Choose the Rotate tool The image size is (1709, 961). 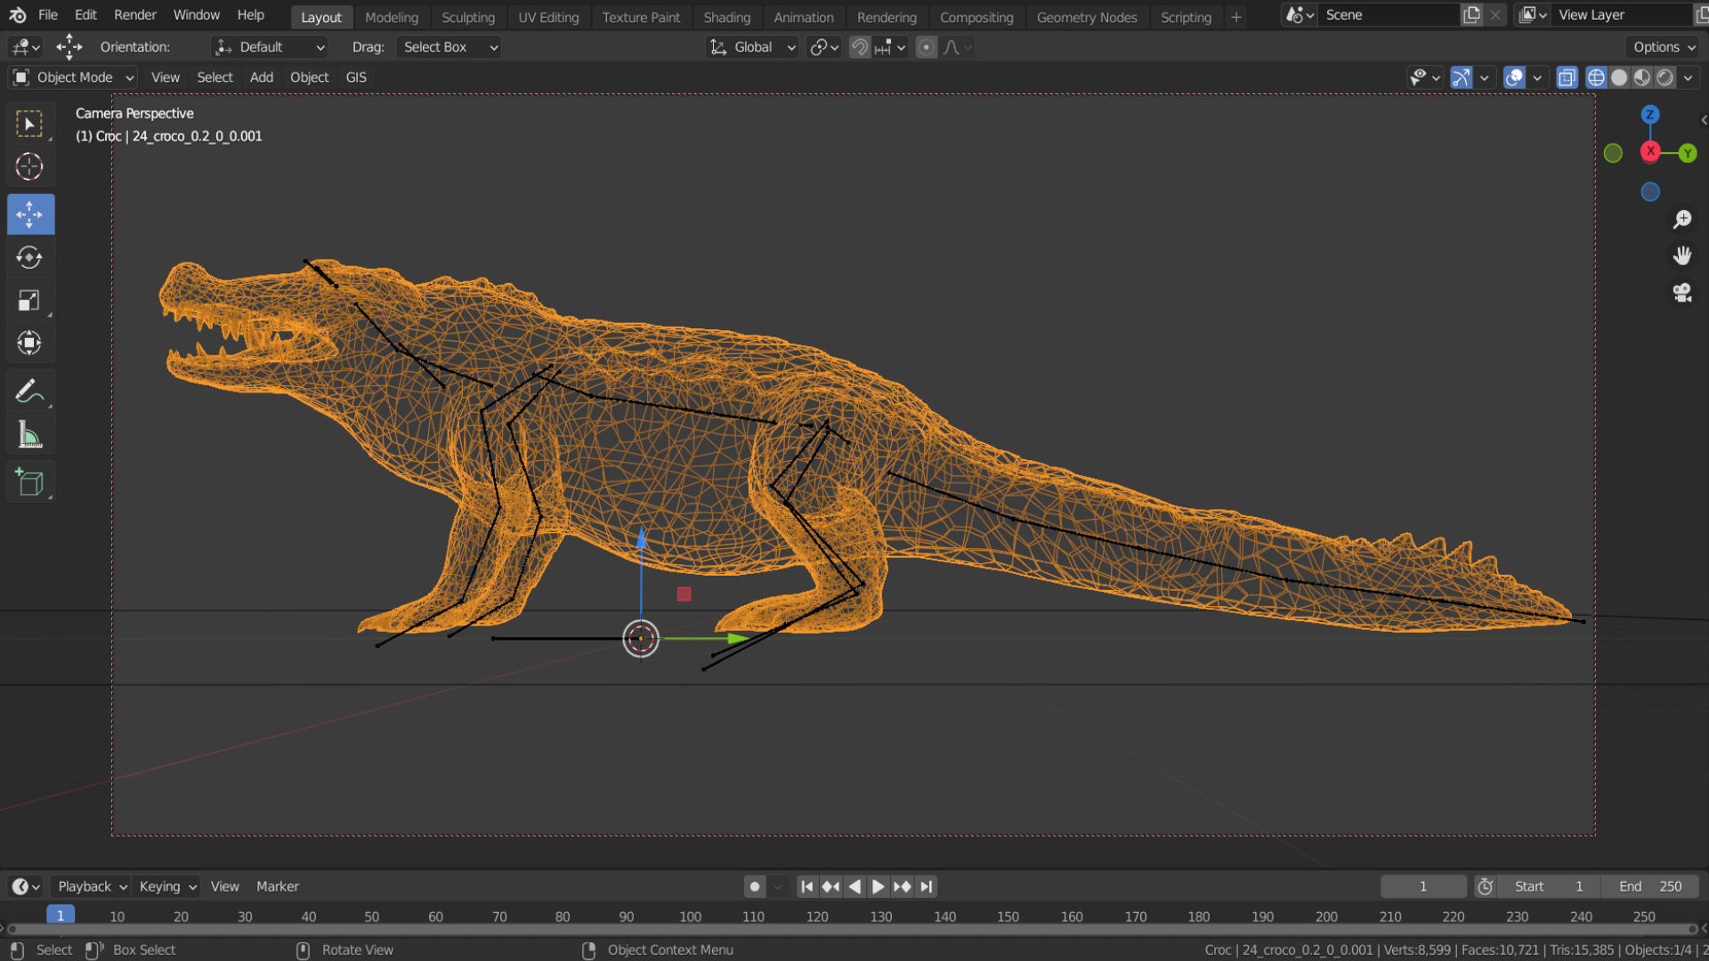(x=29, y=257)
